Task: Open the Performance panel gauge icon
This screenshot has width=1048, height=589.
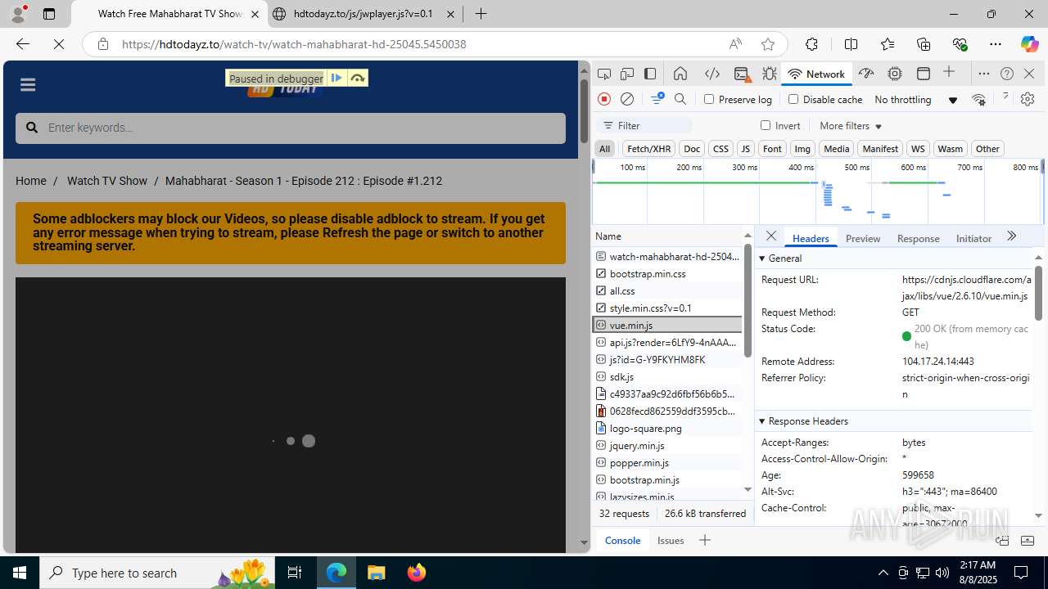Action: pyautogui.click(x=866, y=74)
